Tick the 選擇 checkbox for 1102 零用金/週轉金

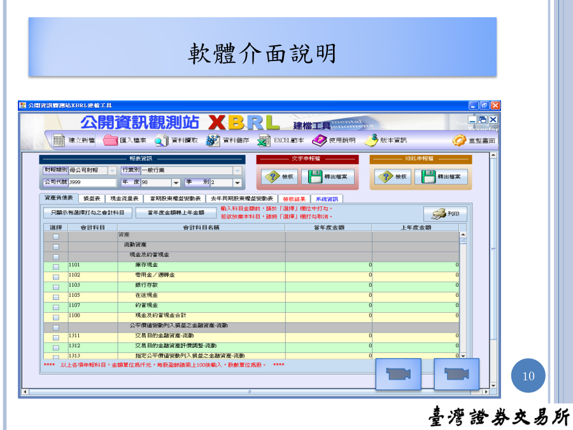coord(56,277)
